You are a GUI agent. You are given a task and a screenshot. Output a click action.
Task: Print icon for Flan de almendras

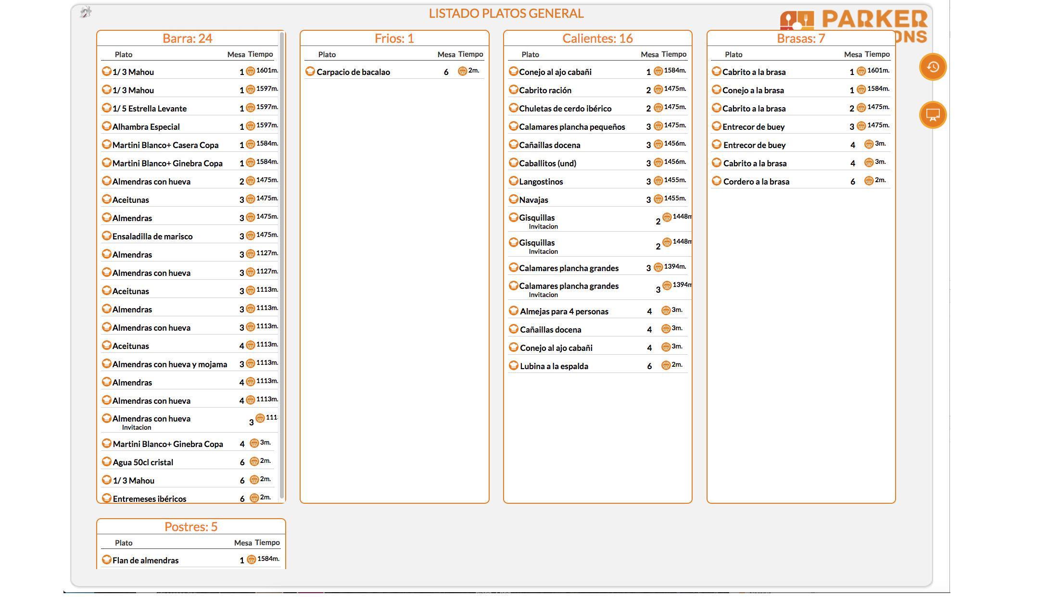tap(251, 560)
